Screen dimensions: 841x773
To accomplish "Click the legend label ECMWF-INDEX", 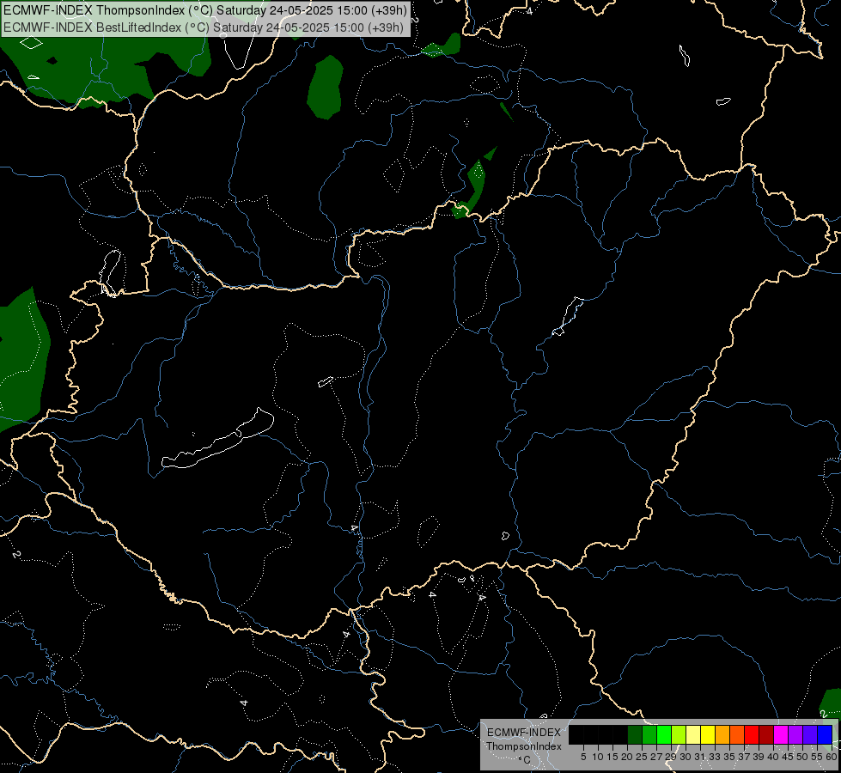I will click(524, 733).
